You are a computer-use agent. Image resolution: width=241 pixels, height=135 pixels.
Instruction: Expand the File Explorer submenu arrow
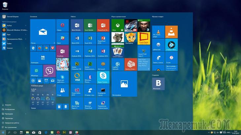[x=26, y=114]
